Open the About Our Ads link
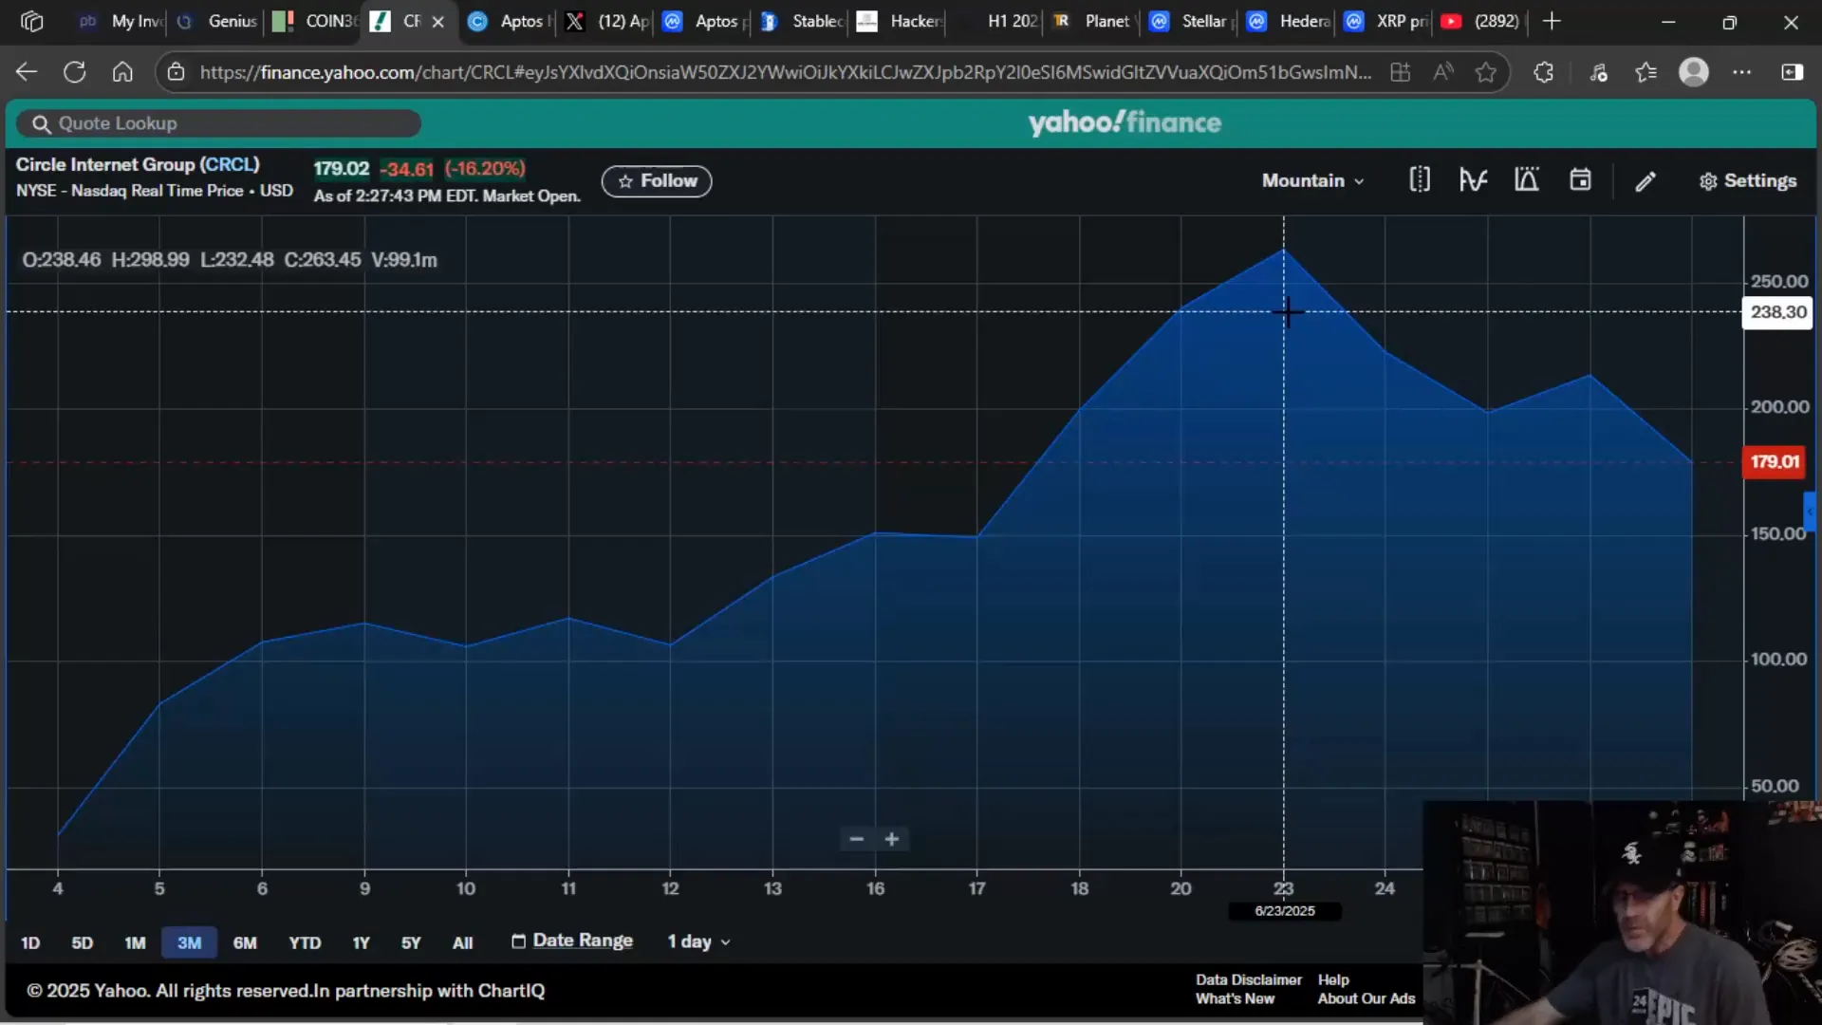The width and height of the screenshot is (1822, 1025). click(1366, 998)
